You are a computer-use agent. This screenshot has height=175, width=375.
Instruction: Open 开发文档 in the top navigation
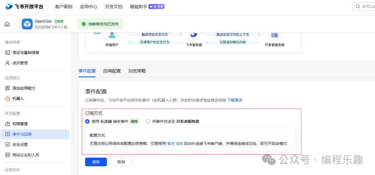click(x=114, y=7)
